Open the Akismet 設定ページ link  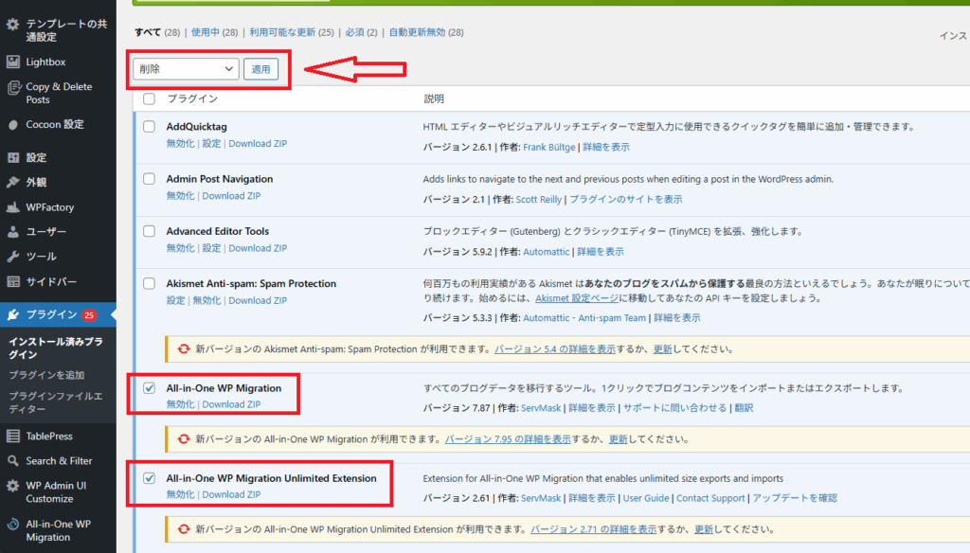(577, 298)
